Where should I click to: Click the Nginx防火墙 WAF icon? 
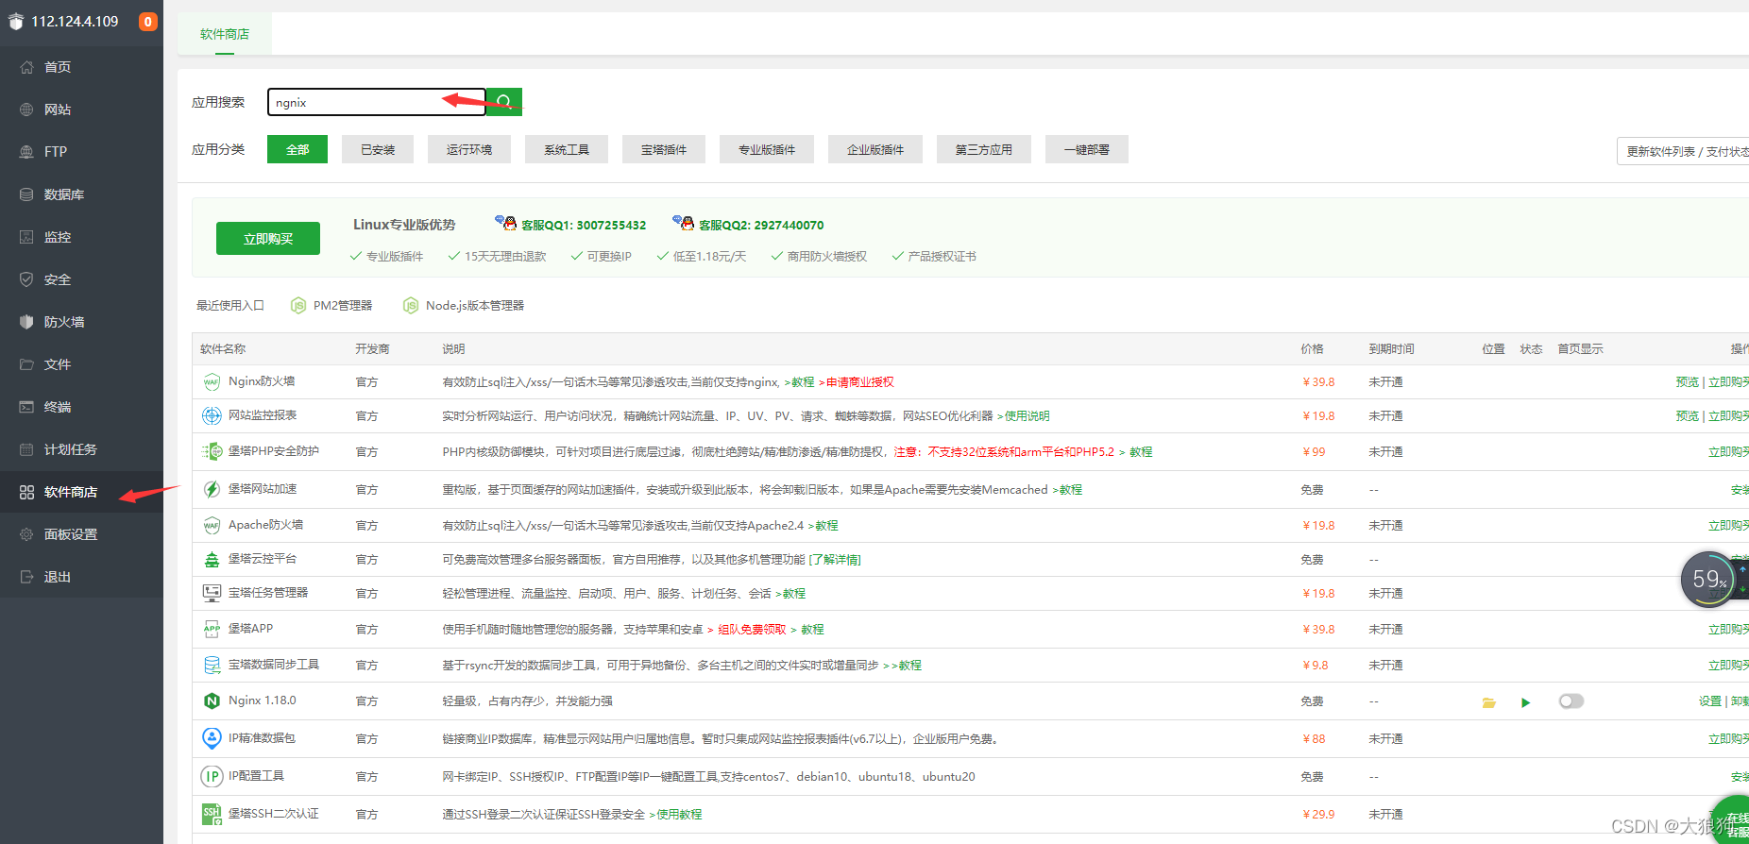click(212, 381)
